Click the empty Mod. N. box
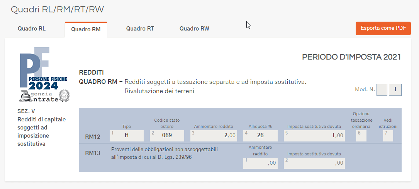The width and height of the screenshot is (419, 189). [382, 90]
